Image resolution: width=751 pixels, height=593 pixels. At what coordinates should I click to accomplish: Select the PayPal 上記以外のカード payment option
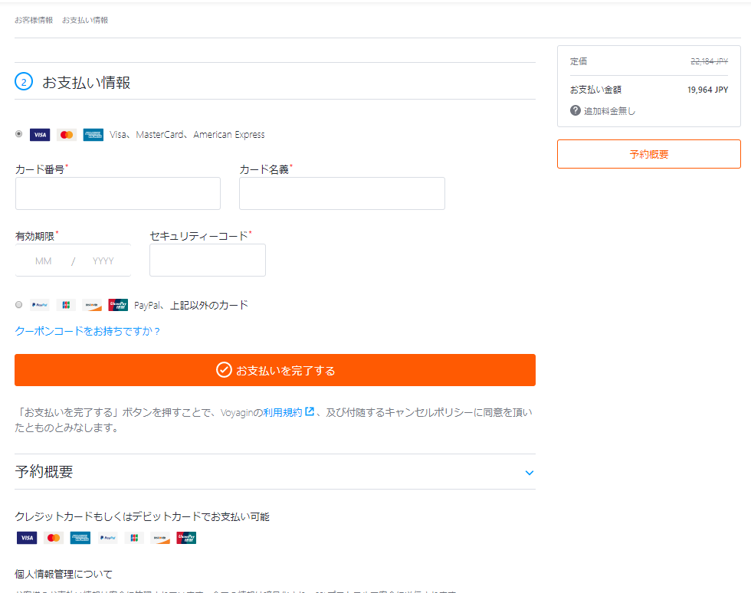pyautogui.click(x=18, y=304)
